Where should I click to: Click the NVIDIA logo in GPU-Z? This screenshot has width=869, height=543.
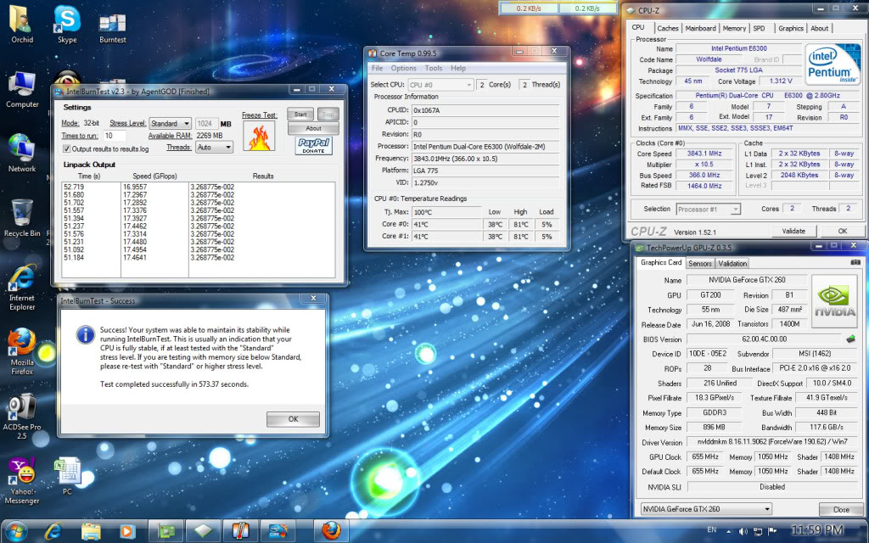834,302
